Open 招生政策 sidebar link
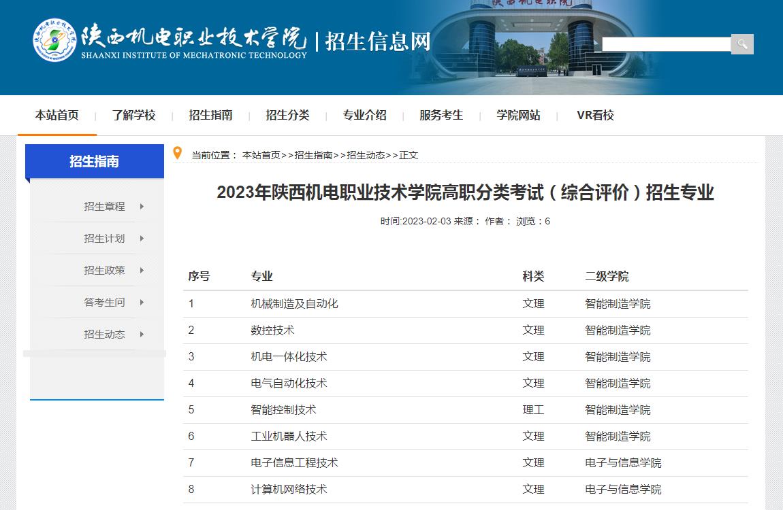 pos(104,270)
